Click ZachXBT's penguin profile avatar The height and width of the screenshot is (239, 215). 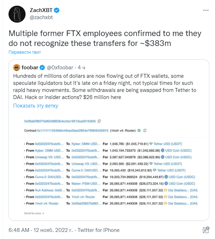[17, 14]
